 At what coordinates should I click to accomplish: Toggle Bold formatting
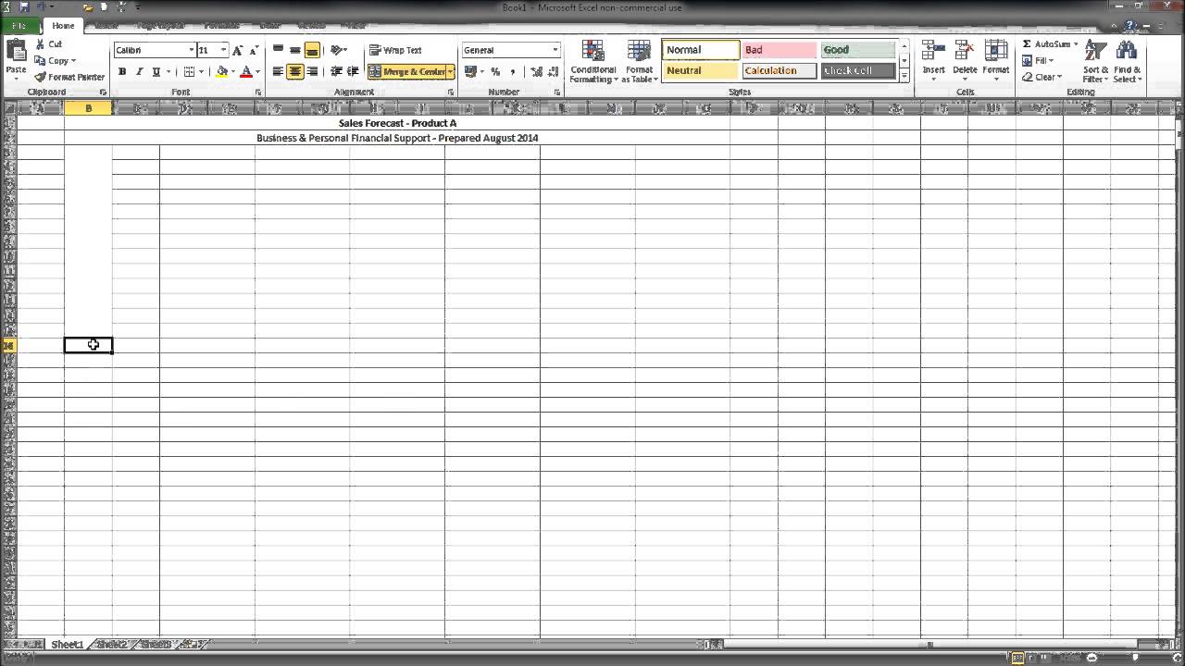tap(122, 72)
